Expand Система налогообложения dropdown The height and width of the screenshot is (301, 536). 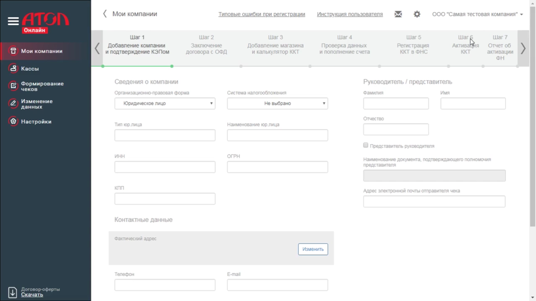pyautogui.click(x=277, y=103)
